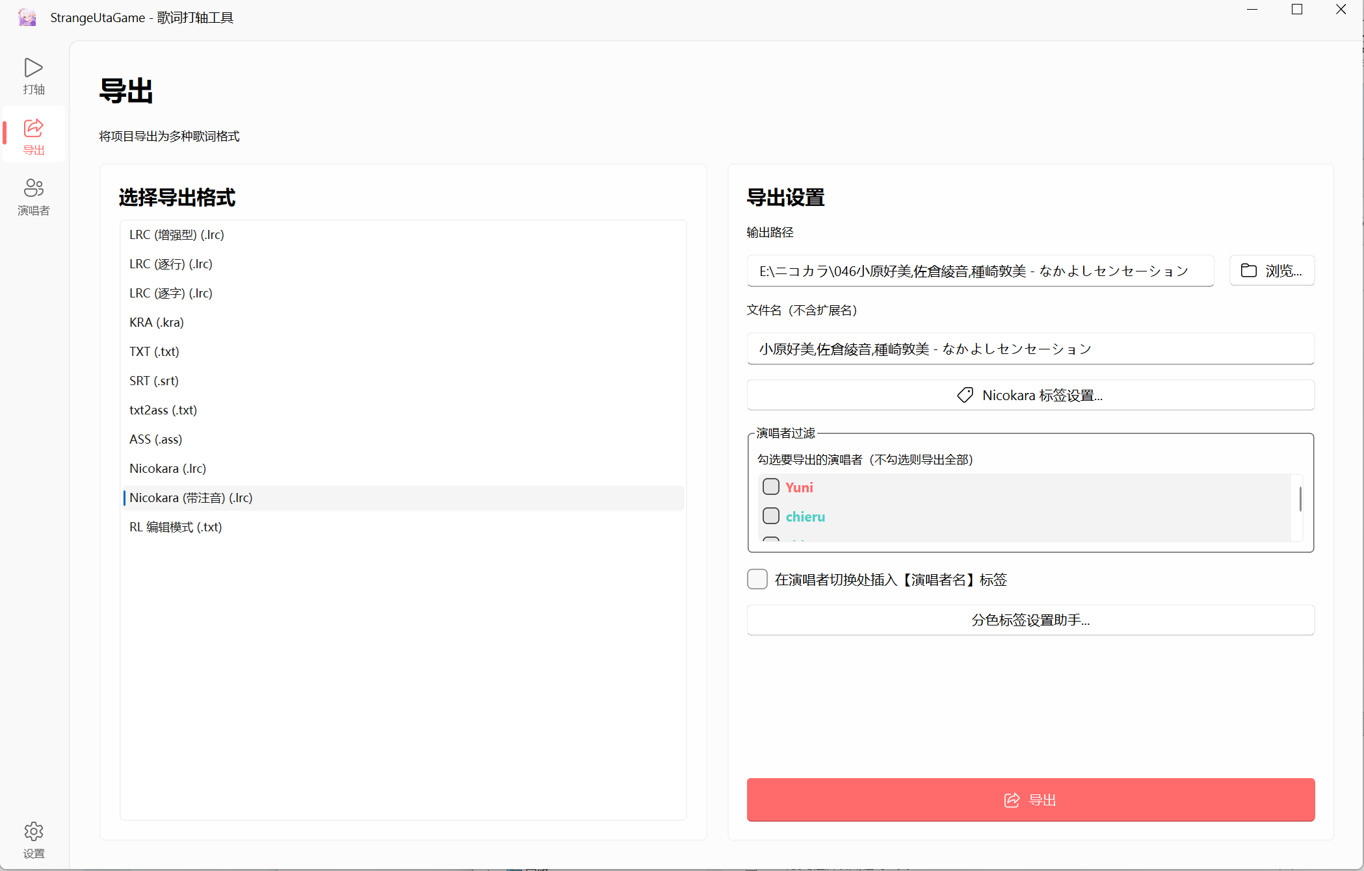Check the chieru singer checkbox
This screenshot has width=1364, height=871.
771,516
